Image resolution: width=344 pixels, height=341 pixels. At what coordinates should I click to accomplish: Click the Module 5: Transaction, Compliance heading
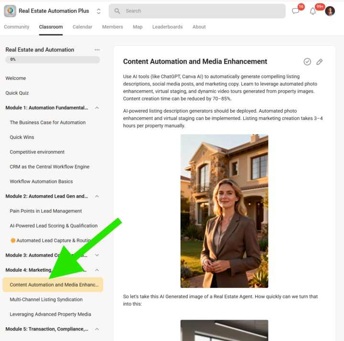pyautogui.click(x=47, y=329)
